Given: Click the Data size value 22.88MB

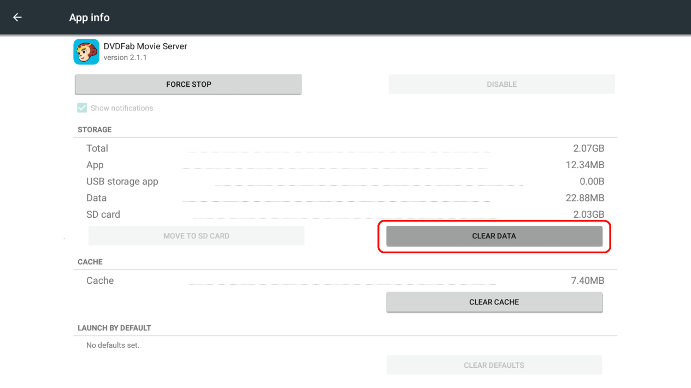Looking at the screenshot, I should tap(584, 198).
